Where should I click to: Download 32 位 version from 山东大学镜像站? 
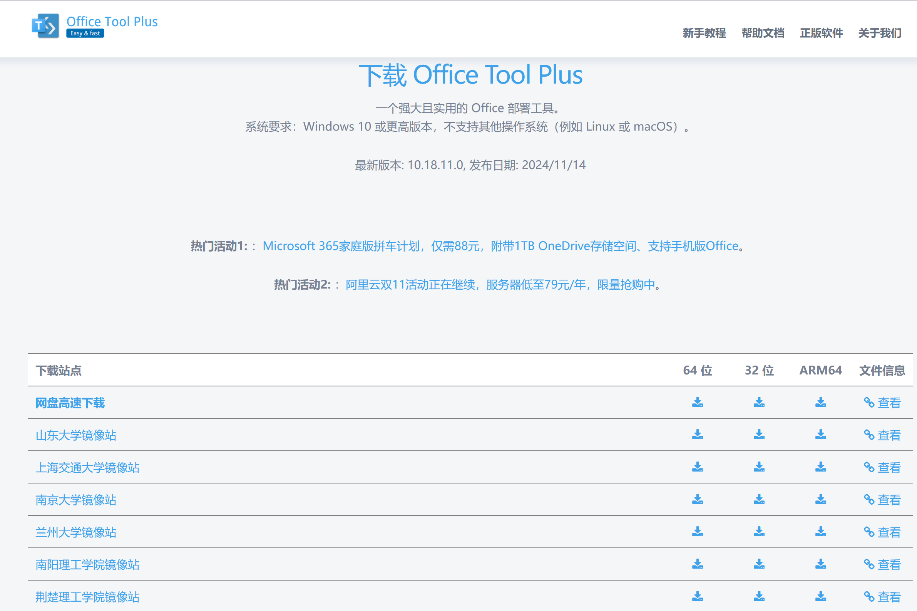tap(758, 435)
